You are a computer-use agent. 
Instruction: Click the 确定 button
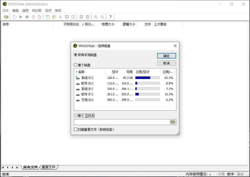point(166,56)
